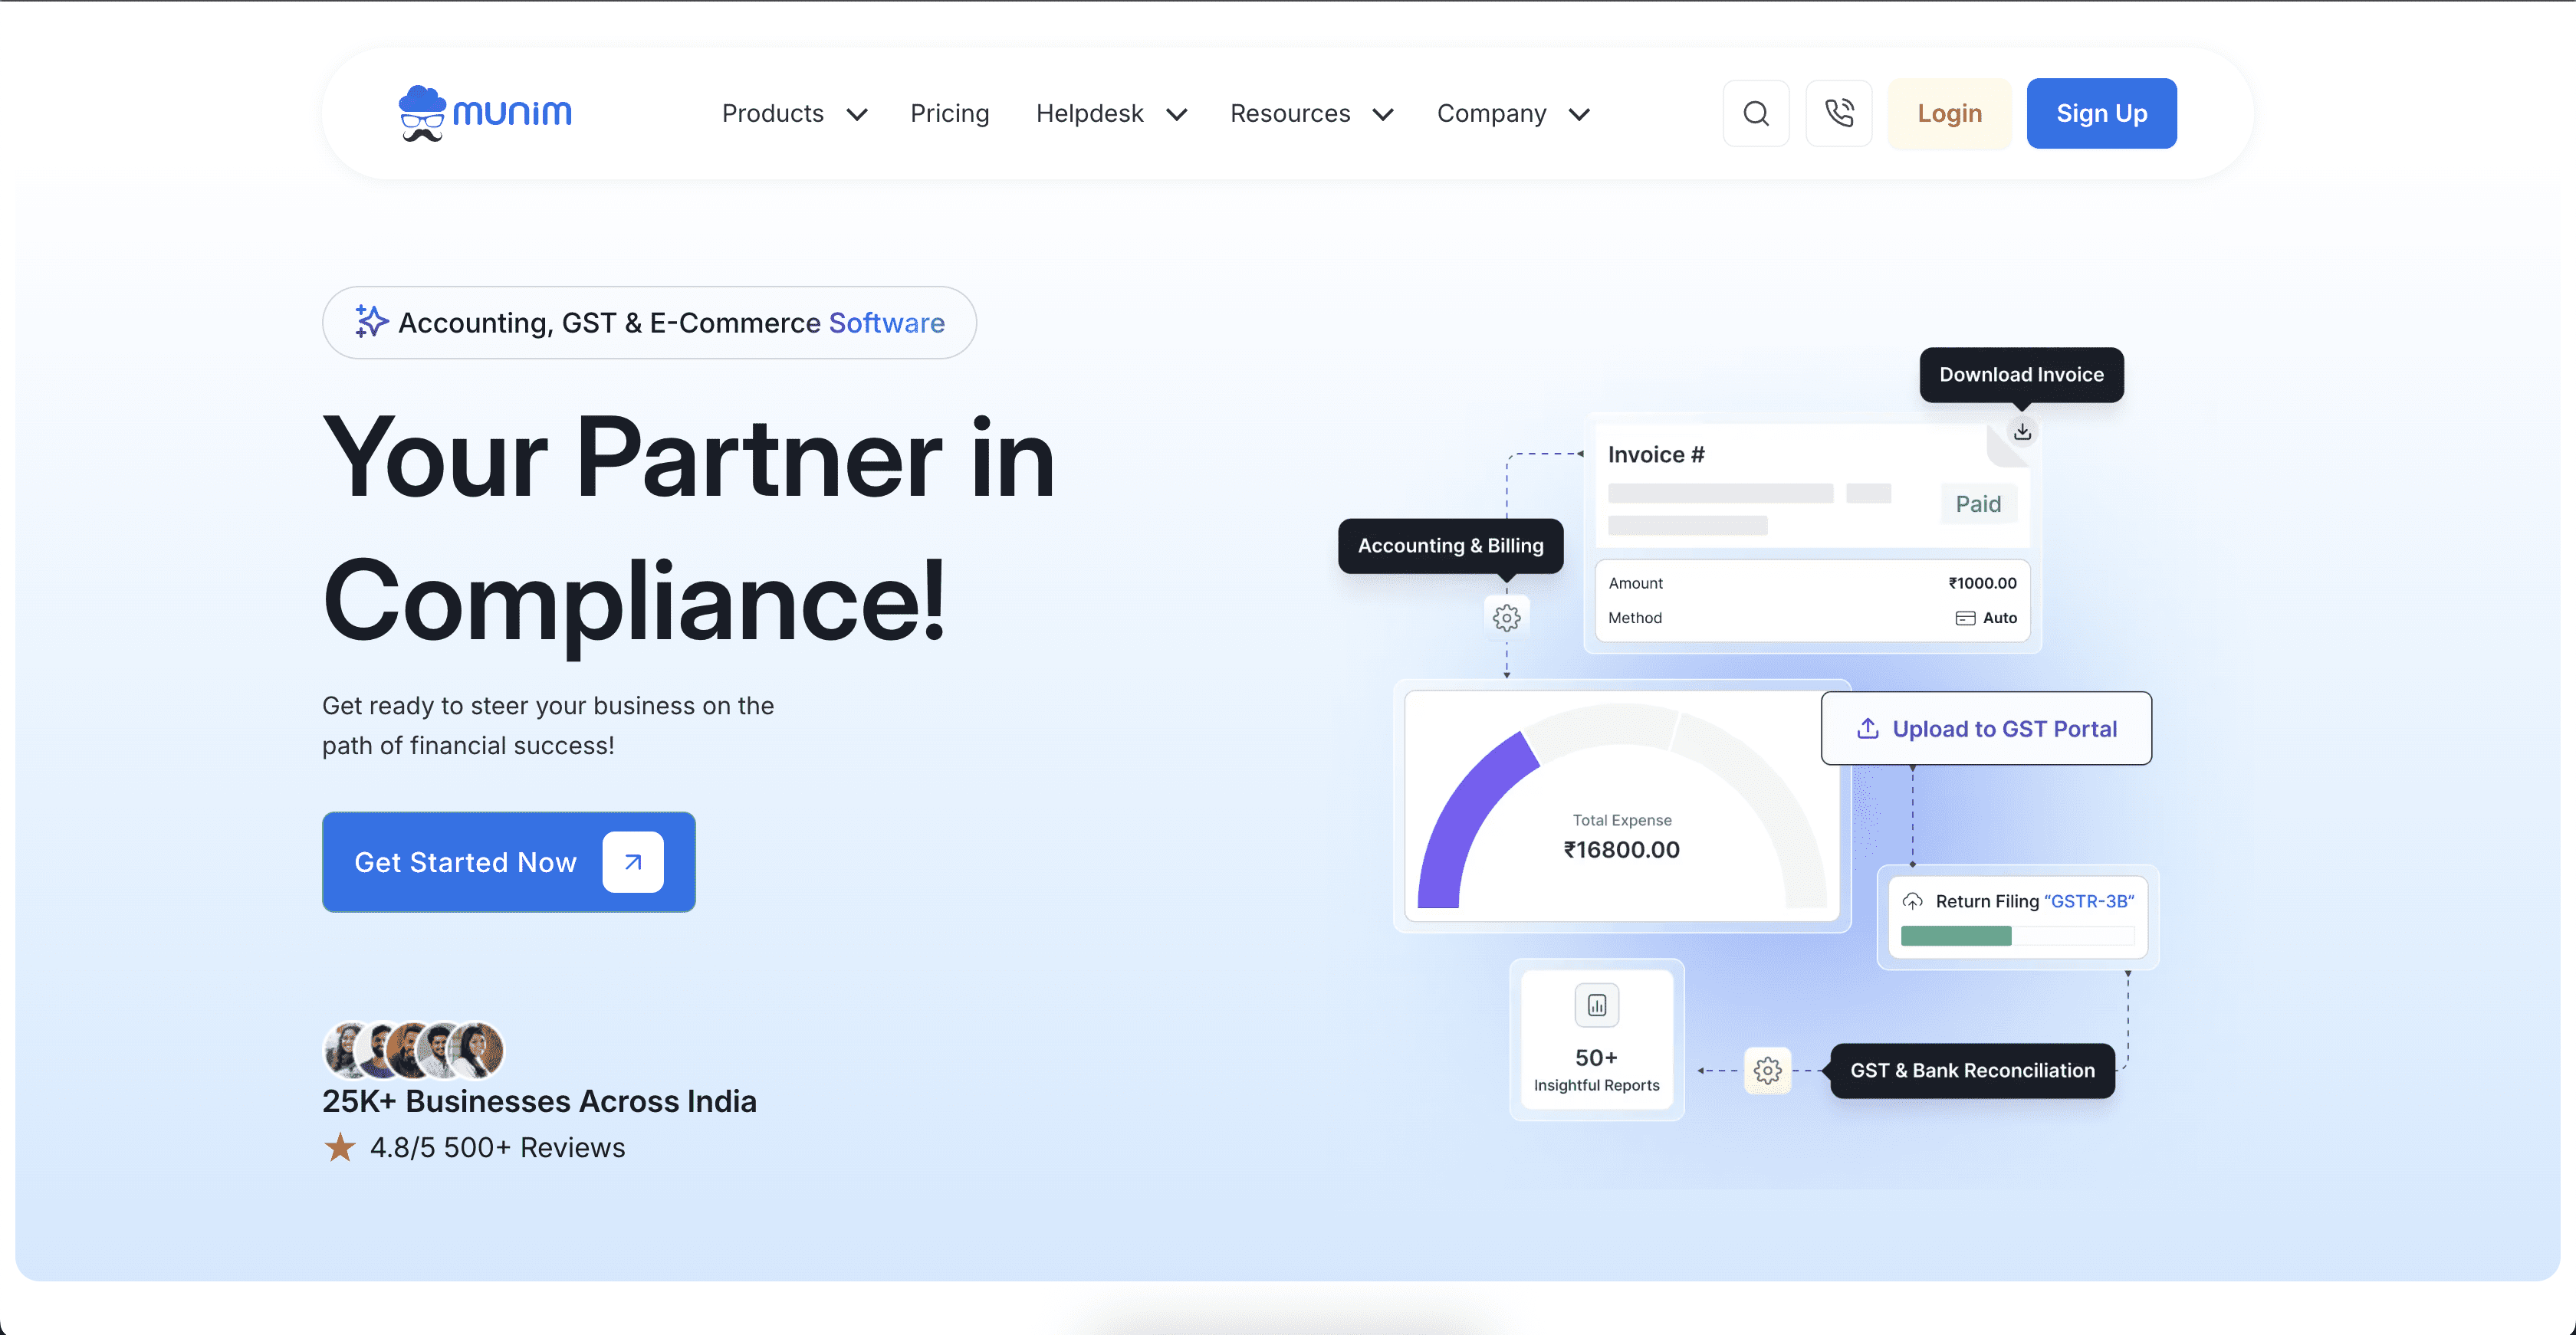Click the "Total Expense" label

click(1621, 820)
